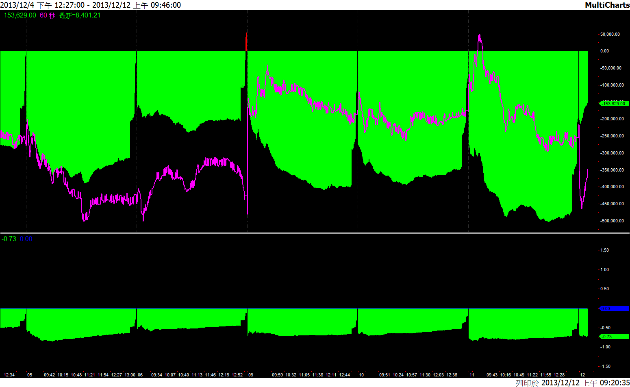The width and height of the screenshot is (630, 387).
Task: Click the 12:34 time axis label
Action: point(9,375)
